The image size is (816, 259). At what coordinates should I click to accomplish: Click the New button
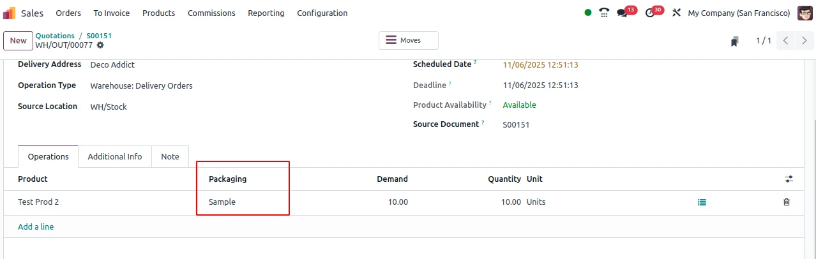18,41
